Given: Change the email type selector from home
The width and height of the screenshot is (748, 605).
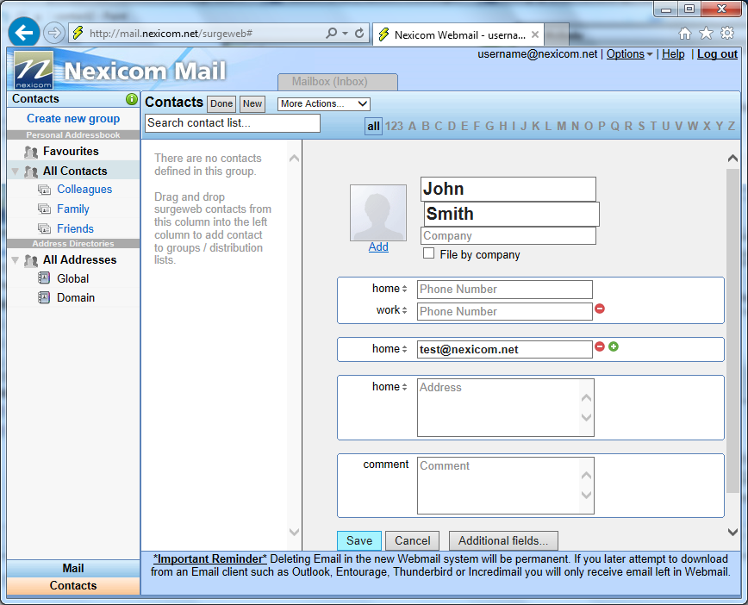Looking at the screenshot, I should 390,349.
